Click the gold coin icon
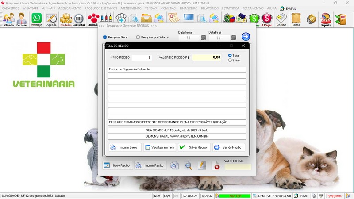354x199 pixels. (312, 19)
